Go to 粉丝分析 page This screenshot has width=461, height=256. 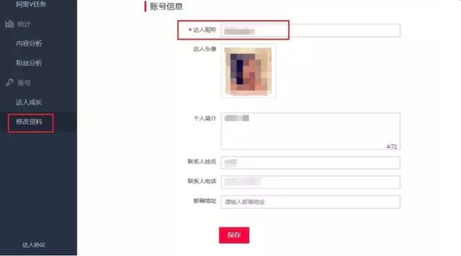29,62
